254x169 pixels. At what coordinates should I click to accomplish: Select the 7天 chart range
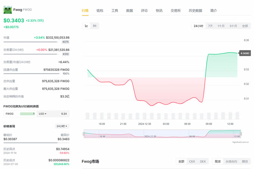click(210, 26)
